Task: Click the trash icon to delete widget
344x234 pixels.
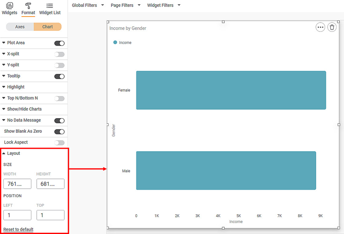Action: tap(332, 27)
